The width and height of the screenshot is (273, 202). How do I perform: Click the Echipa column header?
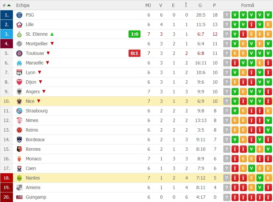(23, 5)
